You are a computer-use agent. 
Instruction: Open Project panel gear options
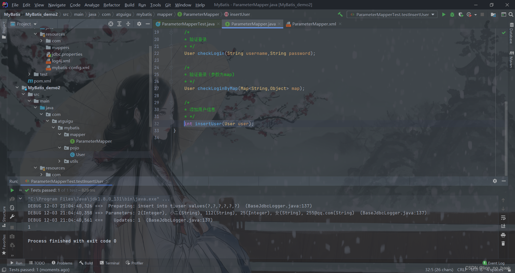tap(139, 24)
